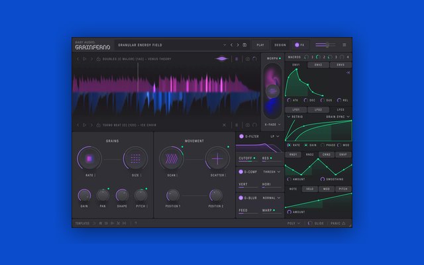Open the preset name dropdown arrow
This screenshot has width=424, height=265.
coord(225,45)
